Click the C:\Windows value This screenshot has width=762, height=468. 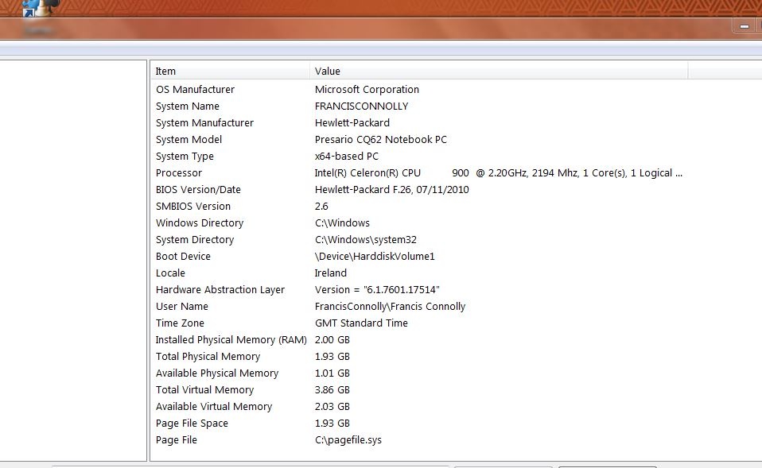coord(342,222)
